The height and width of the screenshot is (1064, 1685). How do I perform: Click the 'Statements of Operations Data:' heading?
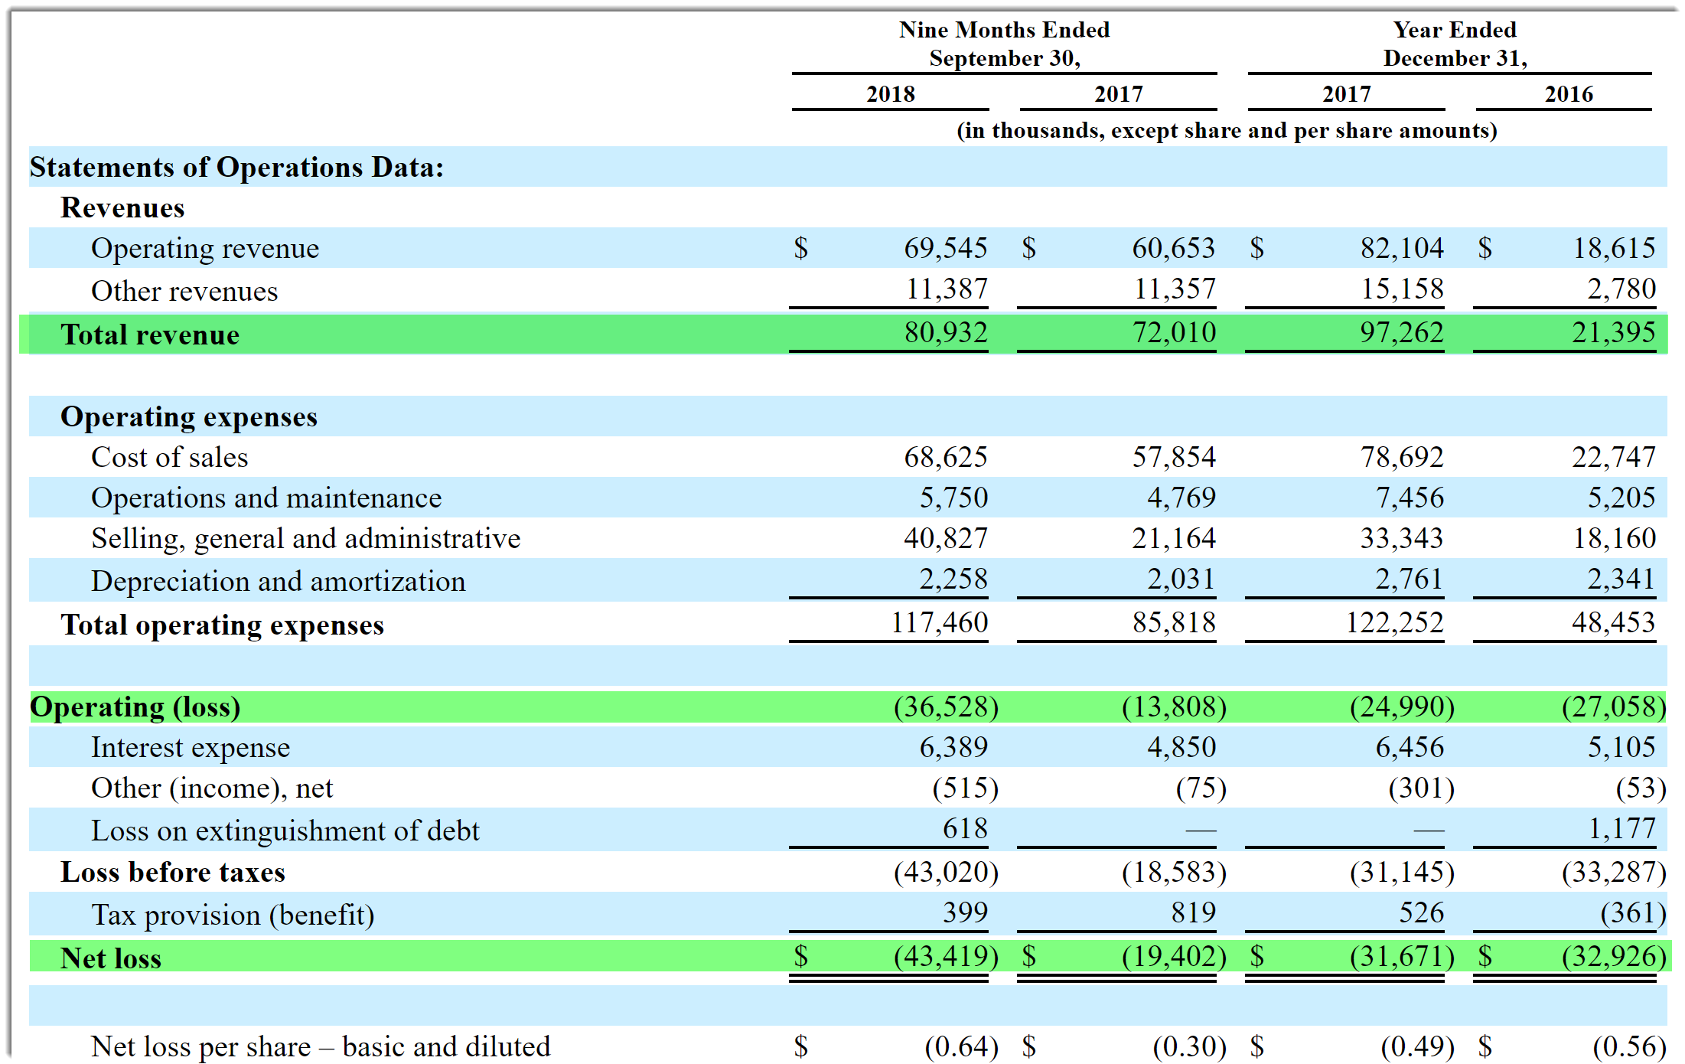click(236, 167)
